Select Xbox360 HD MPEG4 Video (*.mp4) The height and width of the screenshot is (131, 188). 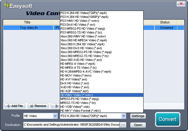click(x=102, y=40)
